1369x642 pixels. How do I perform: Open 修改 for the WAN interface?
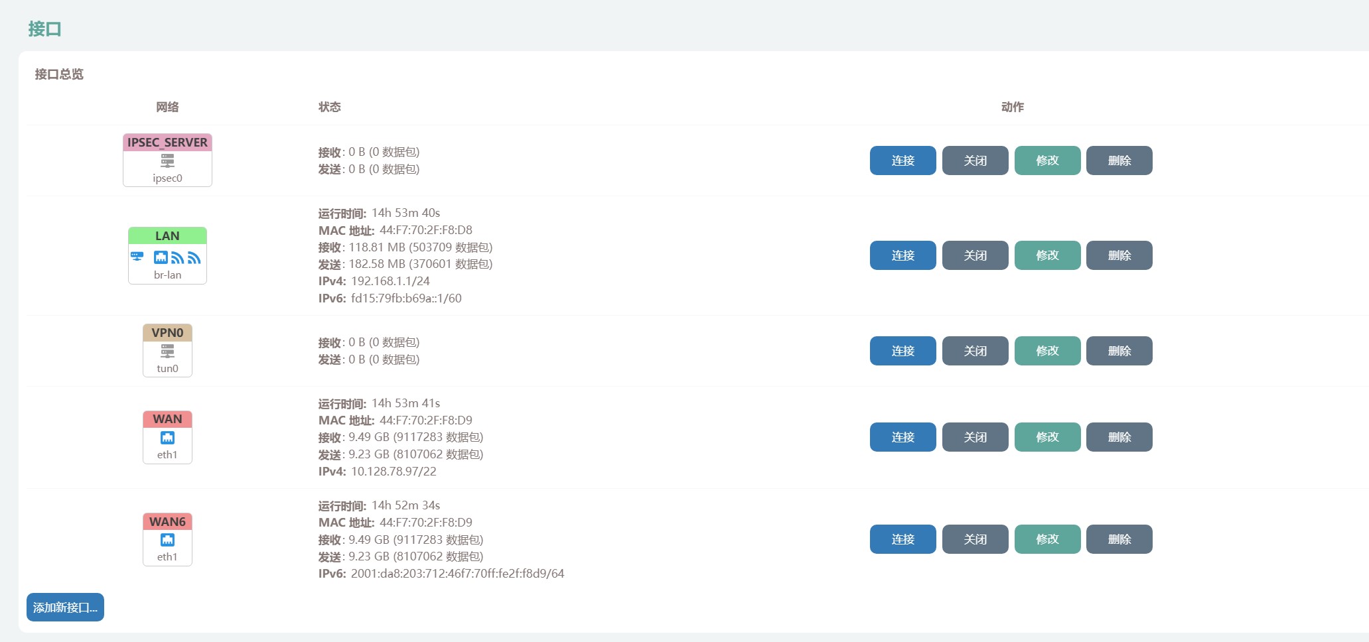pyautogui.click(x=1047, y=437)
